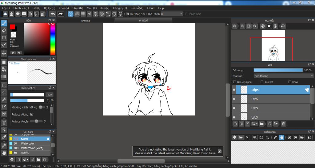Enable the concentric circle snap guide

tap(102, 14)
